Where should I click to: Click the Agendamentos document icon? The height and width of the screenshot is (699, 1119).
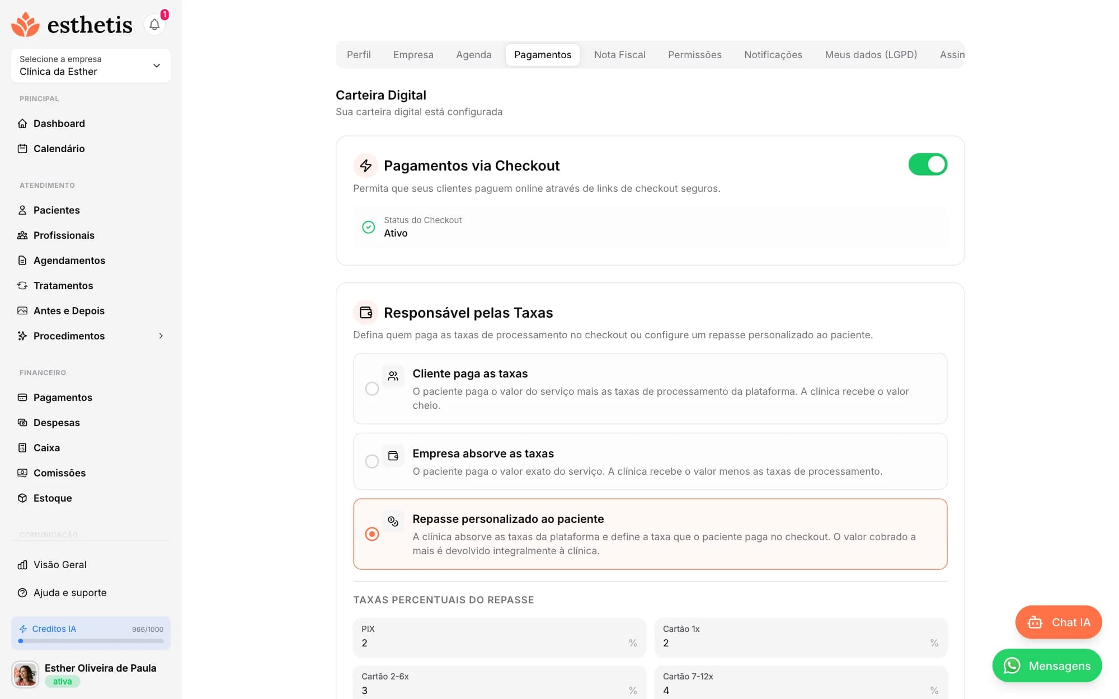[22, 261]
